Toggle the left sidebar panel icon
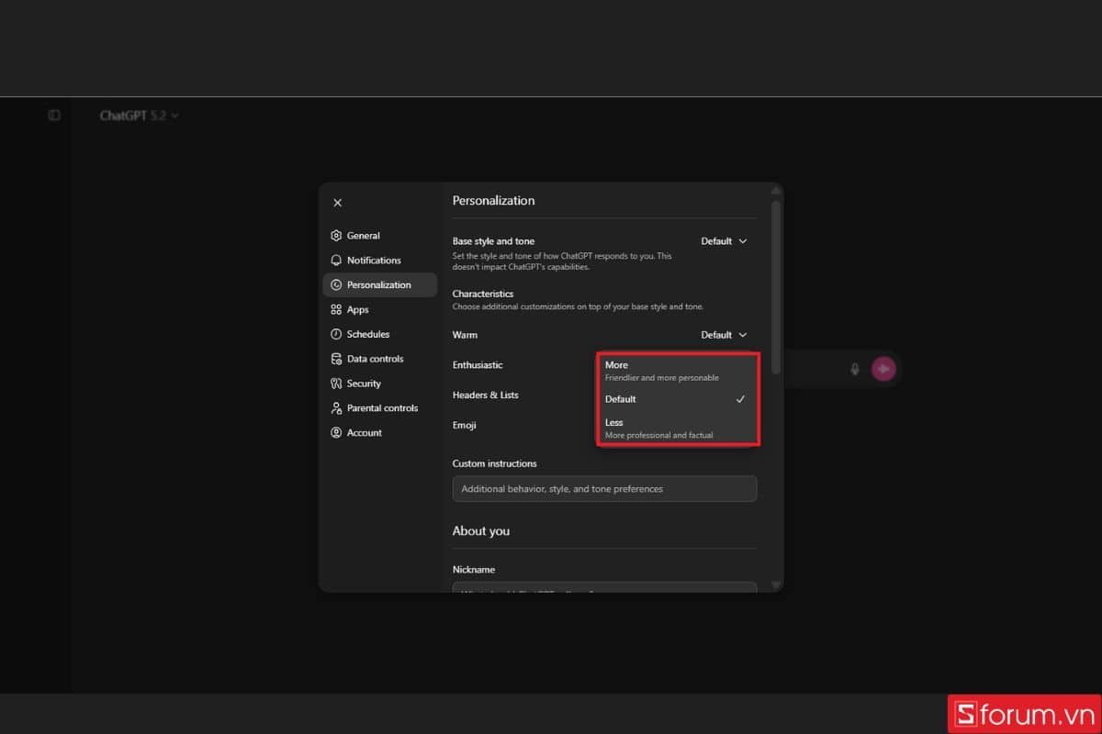 (x=54, y=116)
